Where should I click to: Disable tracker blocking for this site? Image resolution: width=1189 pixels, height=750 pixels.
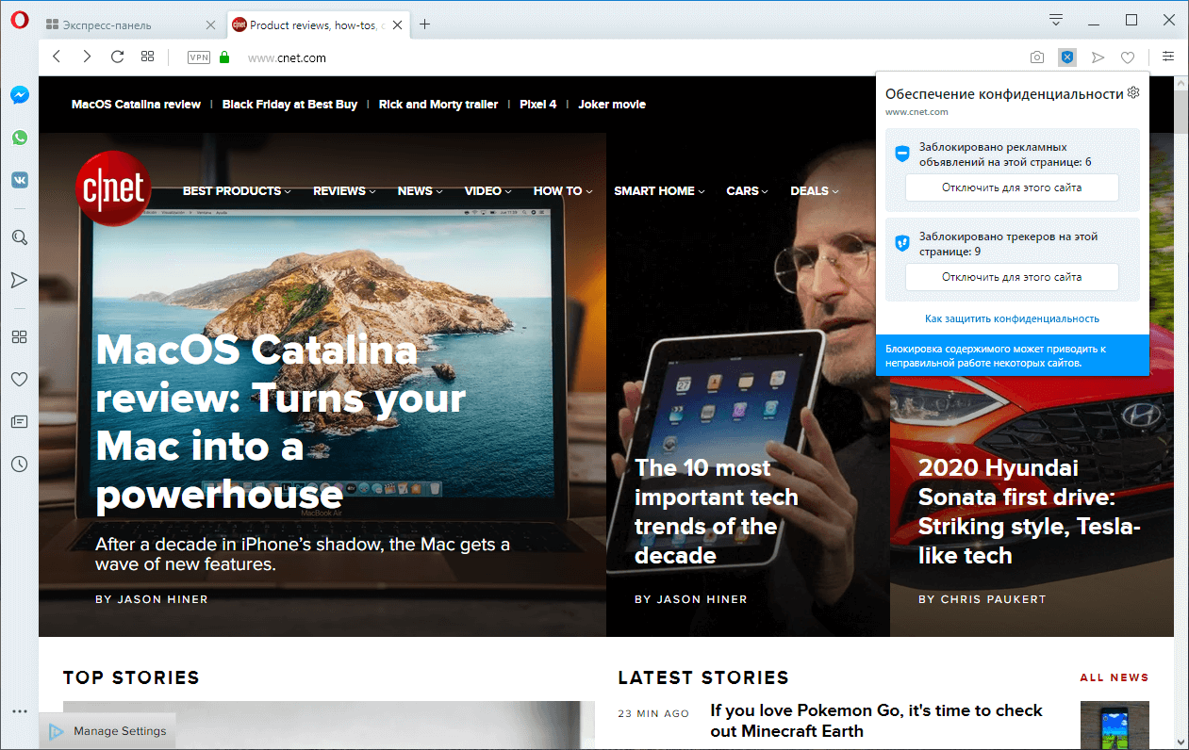[x=1012, y=277]
